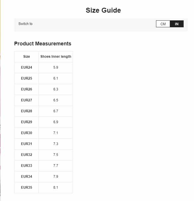Select the EUR24 size row

pos(43,67)
